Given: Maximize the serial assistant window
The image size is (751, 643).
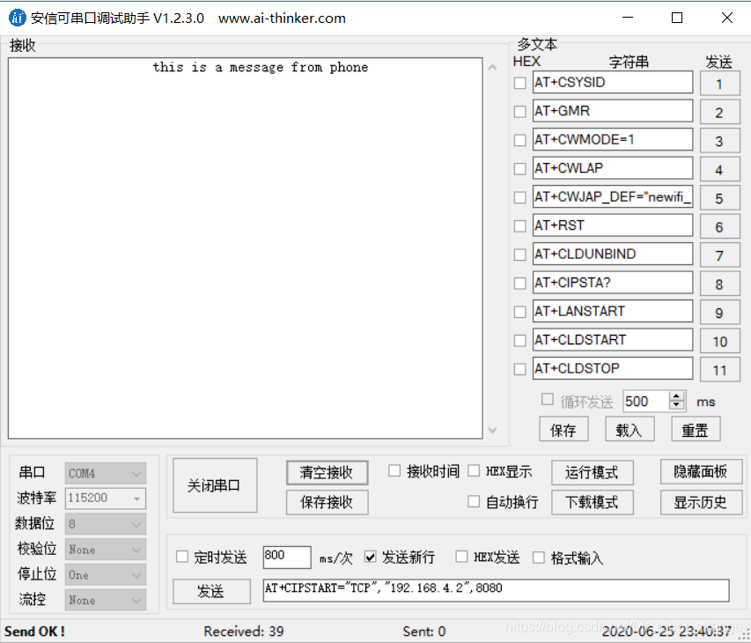Looking at the screenshot, I should point(677,18).
